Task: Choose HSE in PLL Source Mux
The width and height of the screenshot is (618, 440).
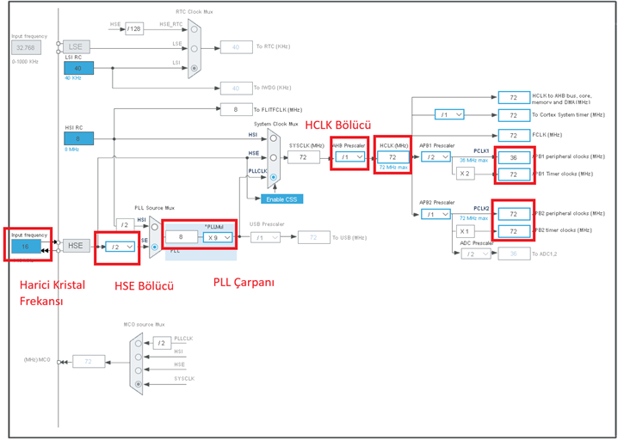Action: coord(155,247)
